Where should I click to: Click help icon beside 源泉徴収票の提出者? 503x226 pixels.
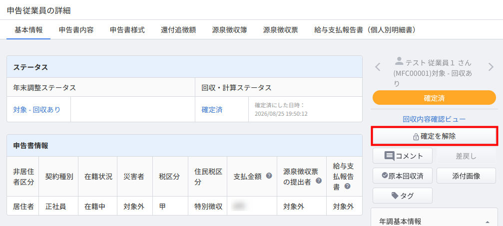(318, 181)
